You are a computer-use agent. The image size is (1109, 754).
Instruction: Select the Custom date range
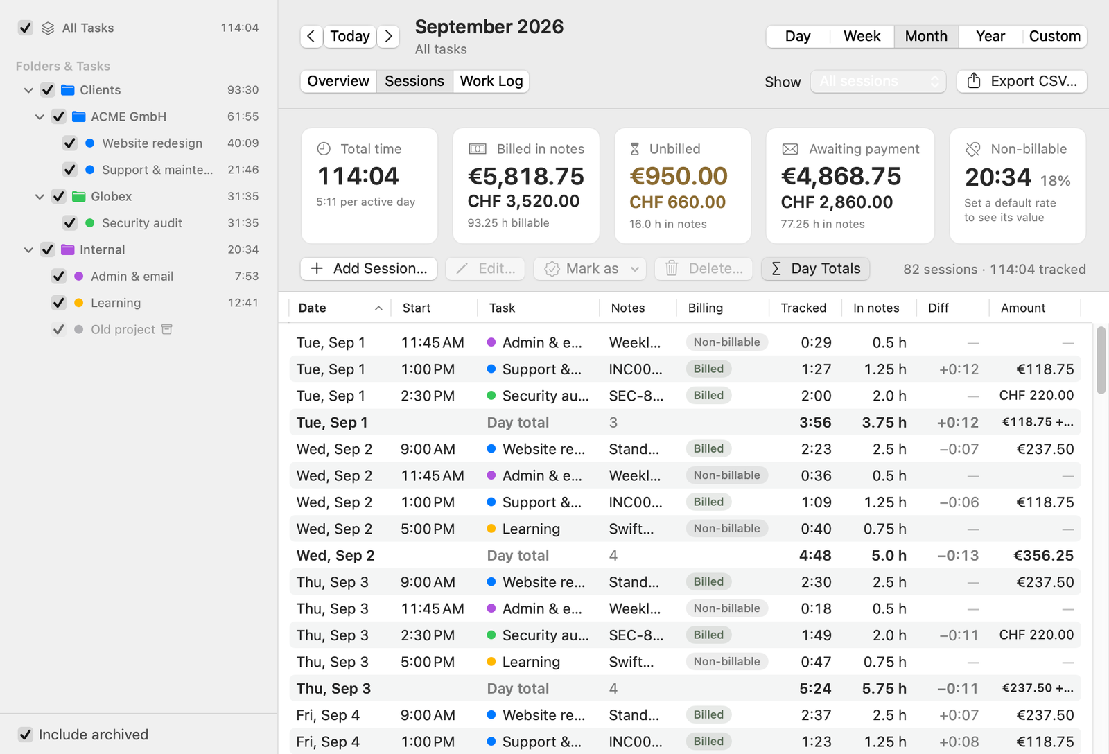(1054, 36)
